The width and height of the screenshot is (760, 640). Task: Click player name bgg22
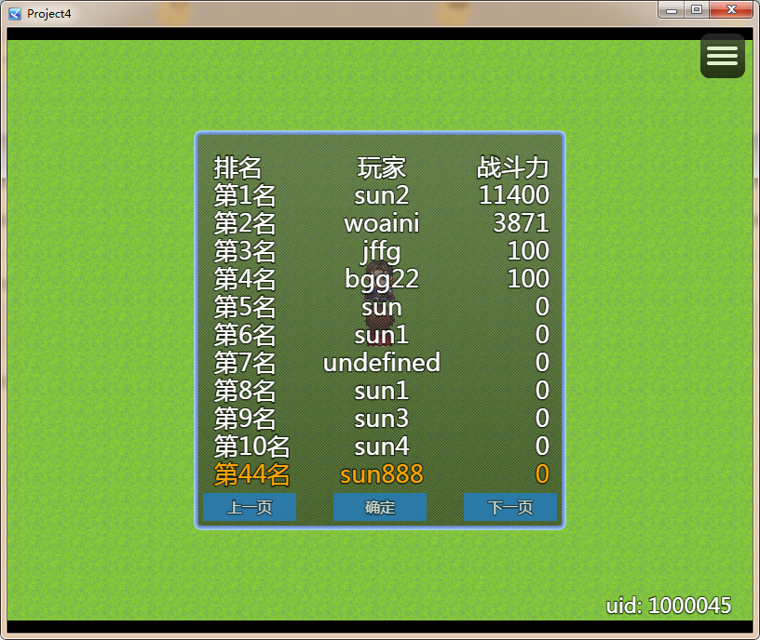[382, 280]
